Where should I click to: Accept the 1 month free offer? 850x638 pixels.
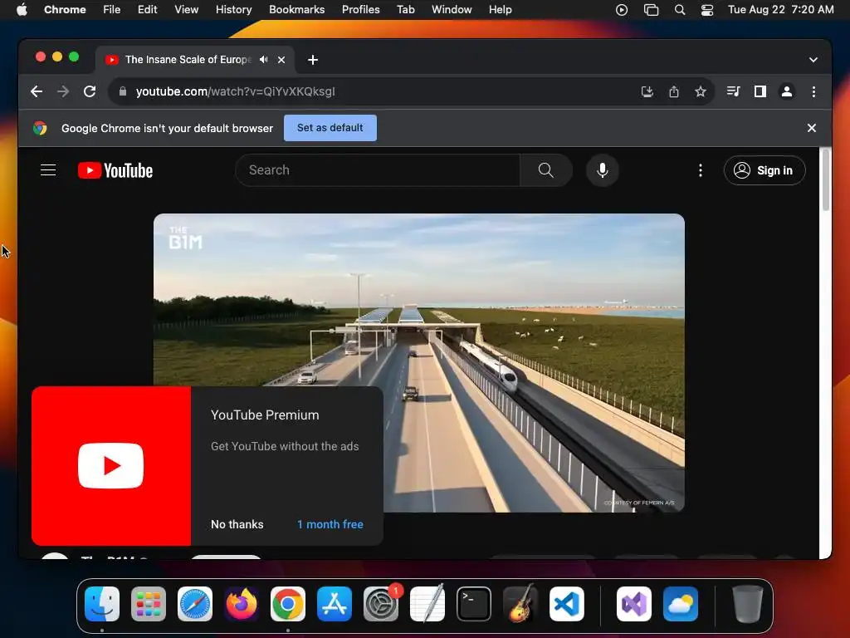pos(330,525)
